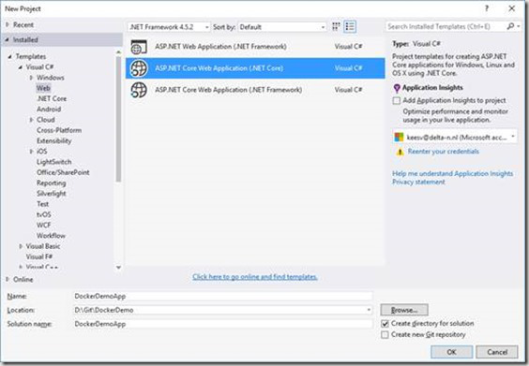Click the tree scroll up arrow

(118, 52)
